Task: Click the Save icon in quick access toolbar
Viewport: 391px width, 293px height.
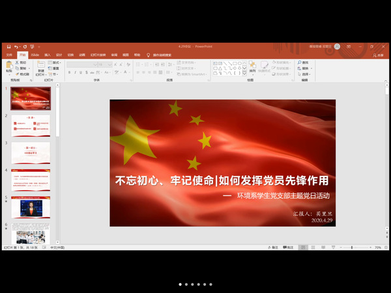Action: tap(7, 47)
